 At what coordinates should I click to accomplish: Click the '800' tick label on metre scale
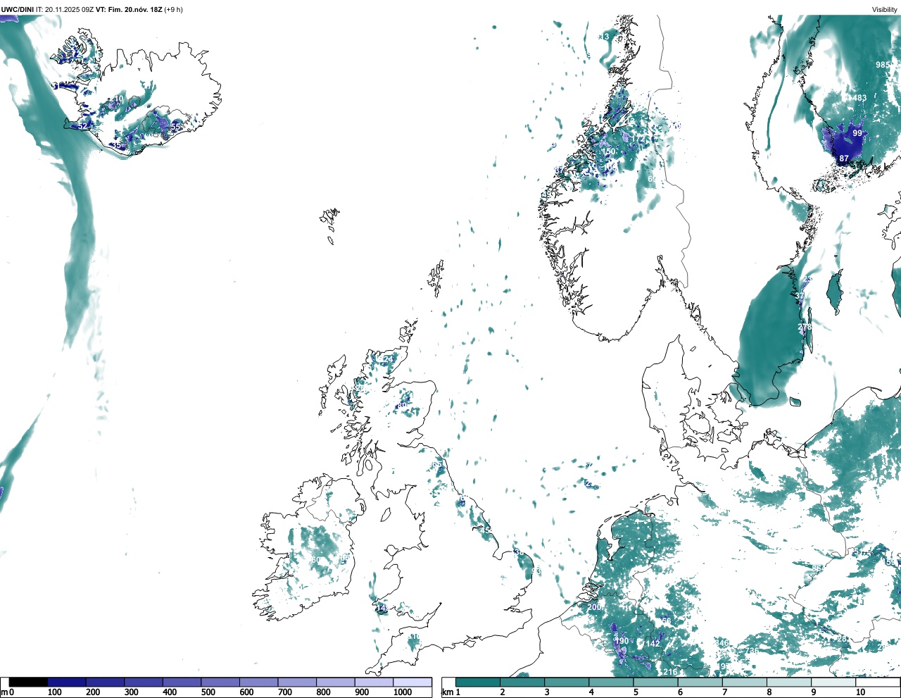click(323, 692)
